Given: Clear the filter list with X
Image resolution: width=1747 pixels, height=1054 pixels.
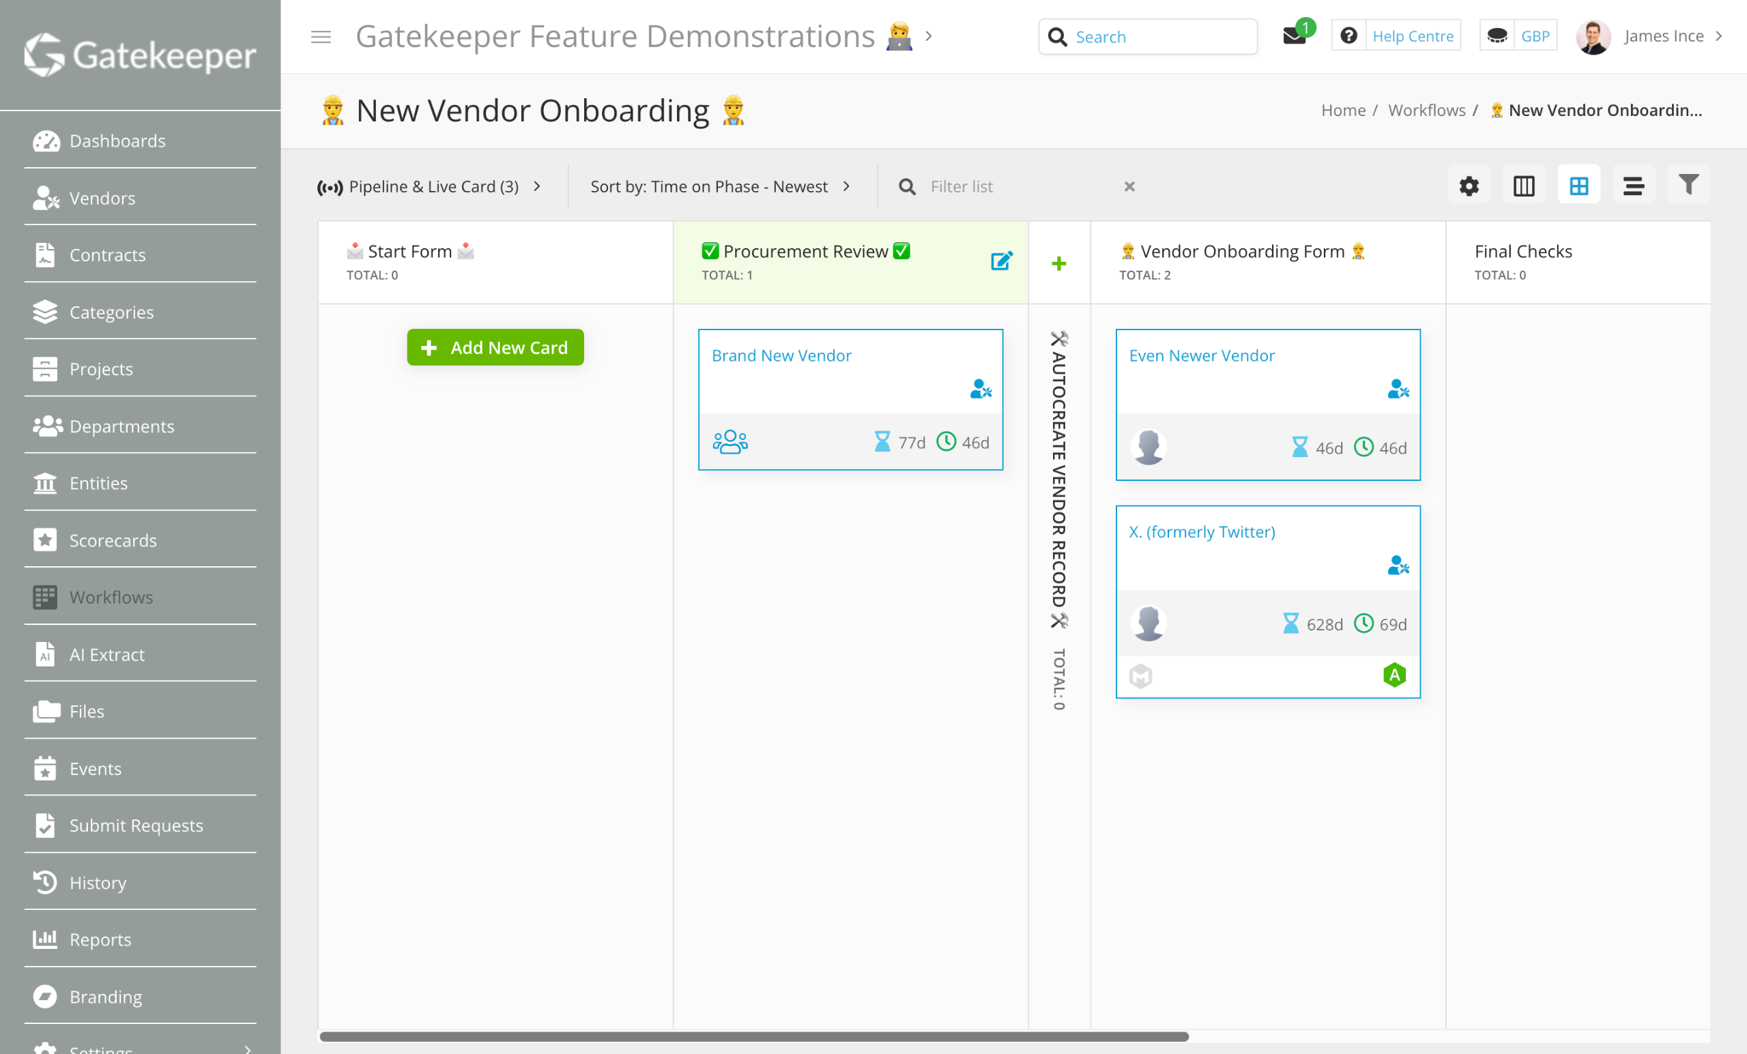Looking at the screenshot, I should click(x=1129, y=186).
